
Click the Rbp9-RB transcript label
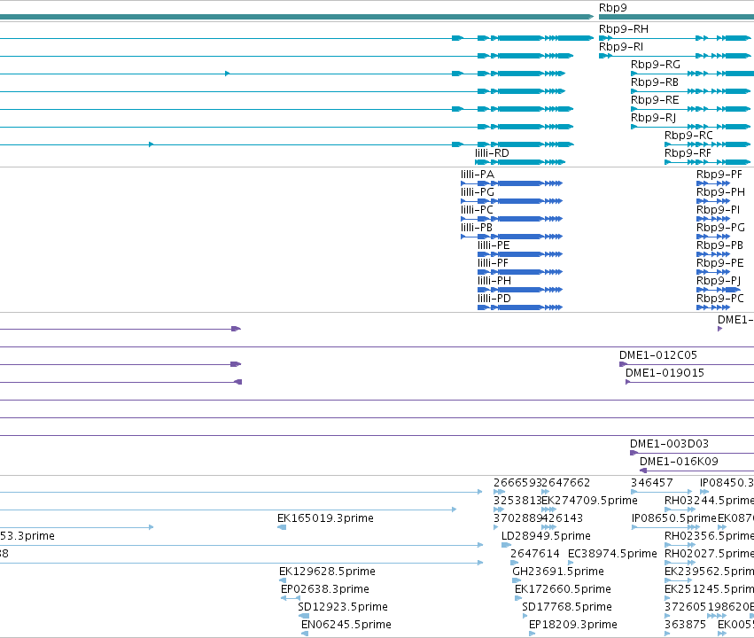point(655,82)
